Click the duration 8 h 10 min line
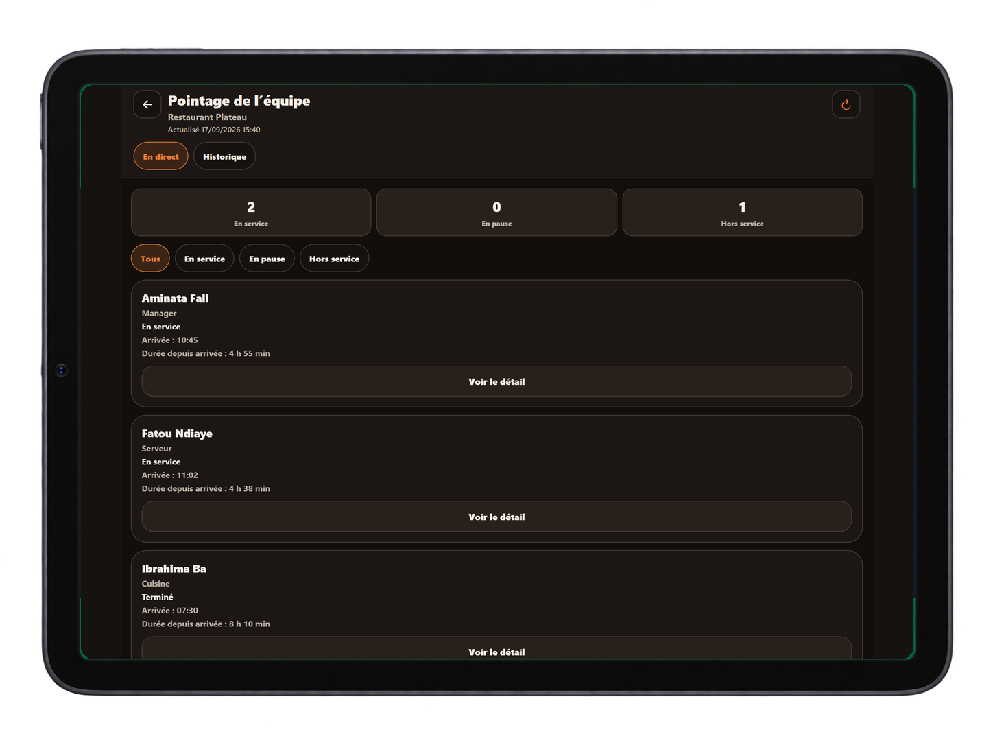 [206, 624]
